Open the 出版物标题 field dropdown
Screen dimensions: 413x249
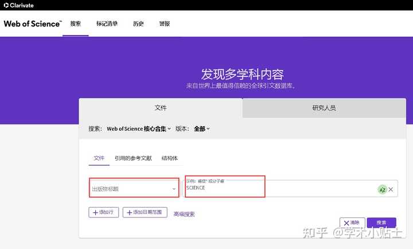point(134,188)
